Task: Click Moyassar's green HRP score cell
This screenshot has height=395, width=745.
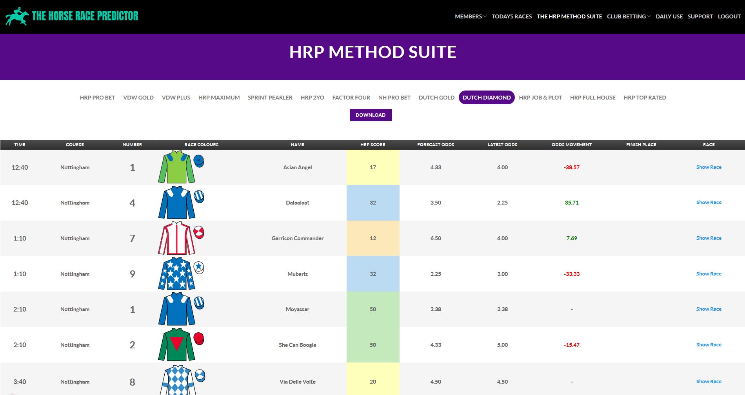Action: coord(373,309)
